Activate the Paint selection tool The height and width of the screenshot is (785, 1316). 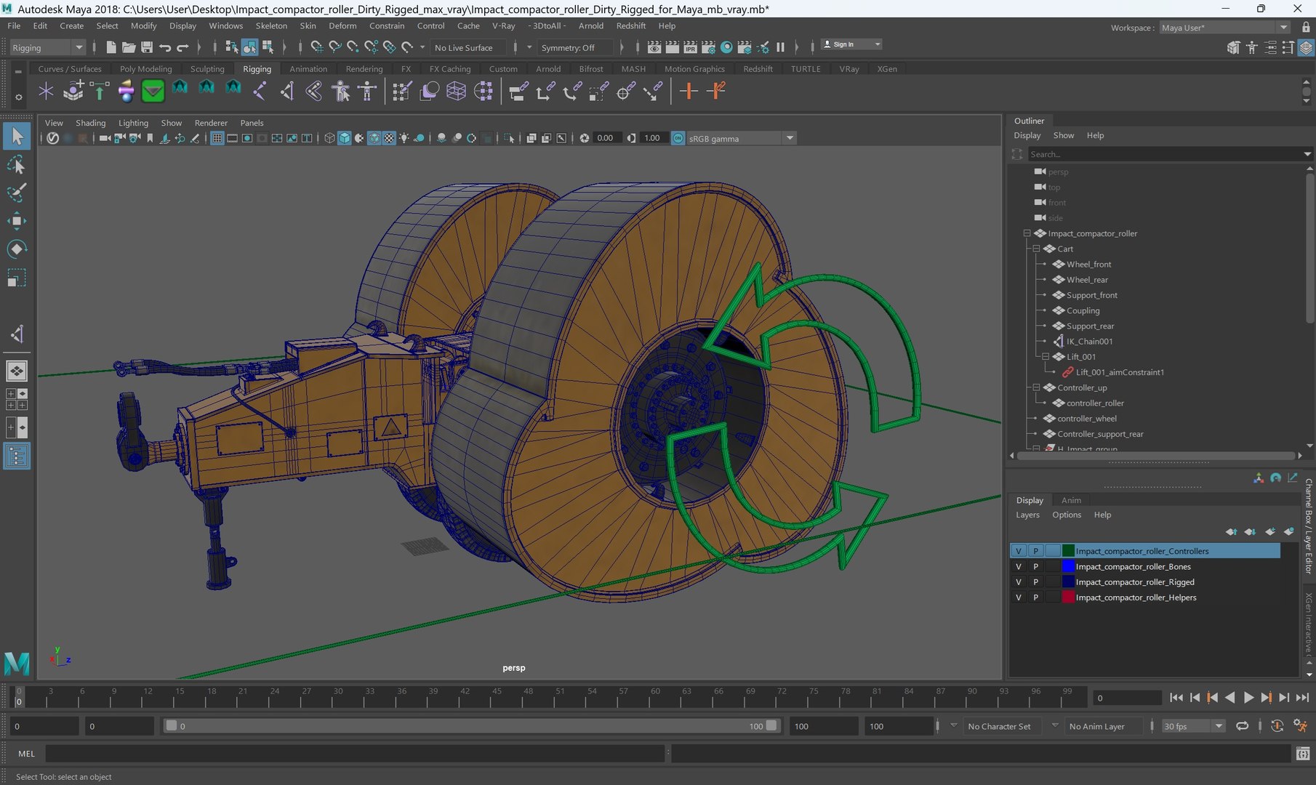(17, 193)
